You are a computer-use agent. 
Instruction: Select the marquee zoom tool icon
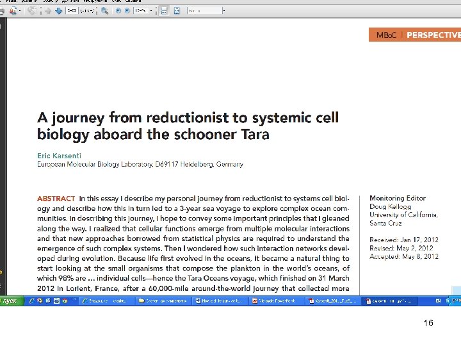click(104, 11)
